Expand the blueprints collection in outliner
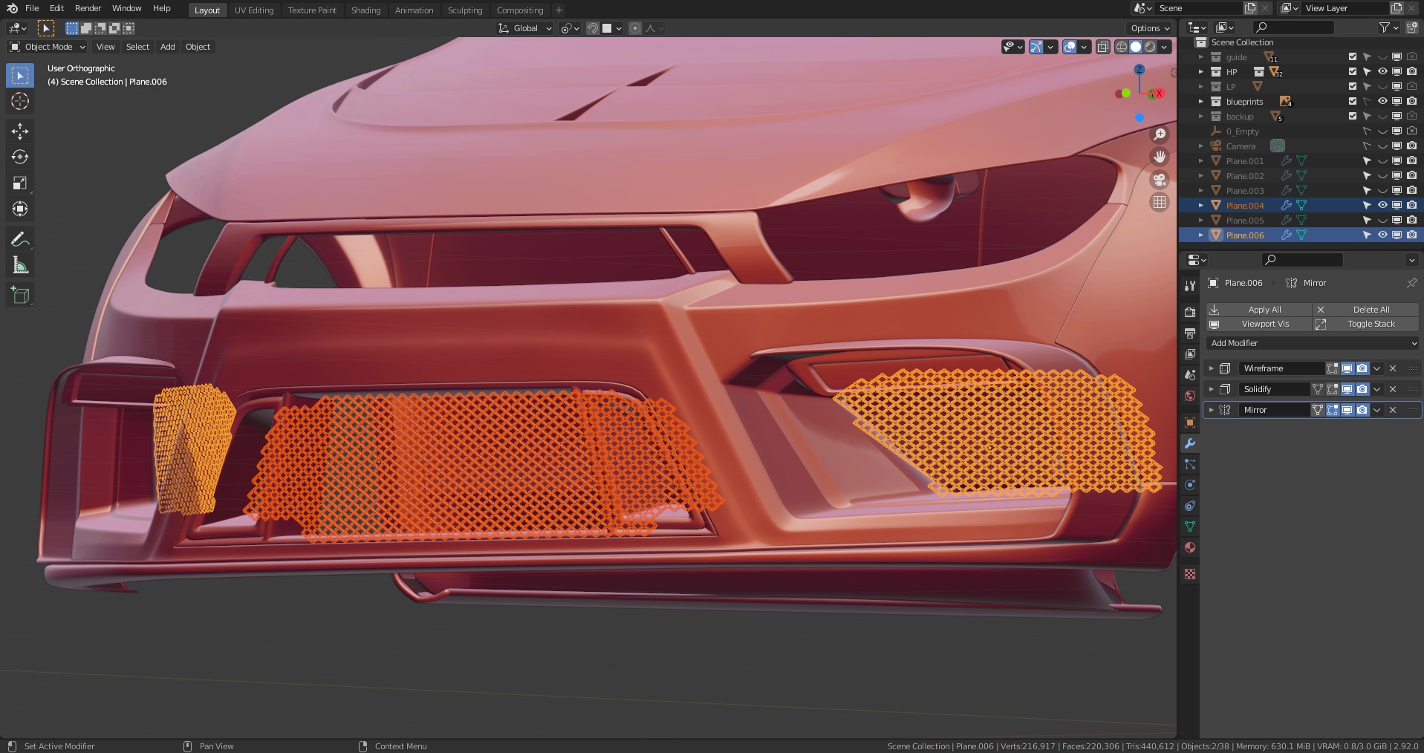This screenshot has height=753, width=1424. pyautogui.click(x=1201, y=102)
